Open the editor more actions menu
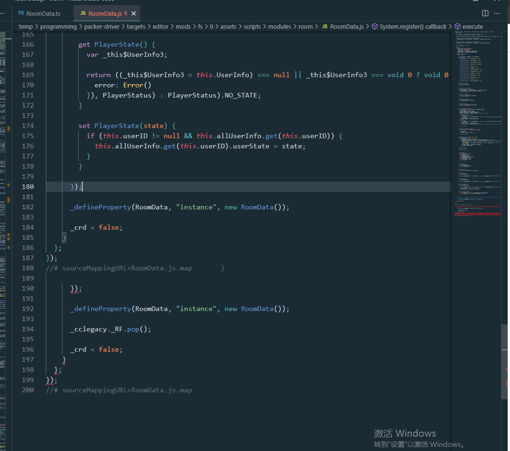Screen dimensions: 510x451 point(497,13)
